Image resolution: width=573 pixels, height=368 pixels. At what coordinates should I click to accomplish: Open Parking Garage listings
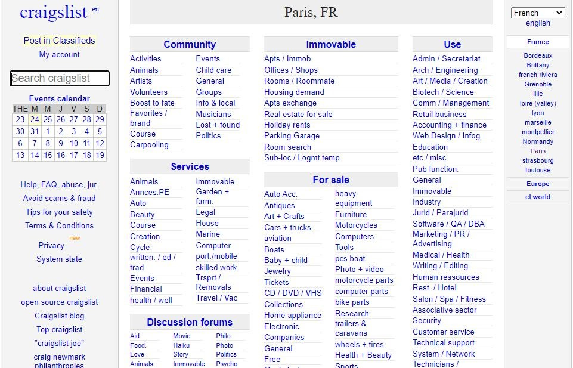(x=292, y=135)
